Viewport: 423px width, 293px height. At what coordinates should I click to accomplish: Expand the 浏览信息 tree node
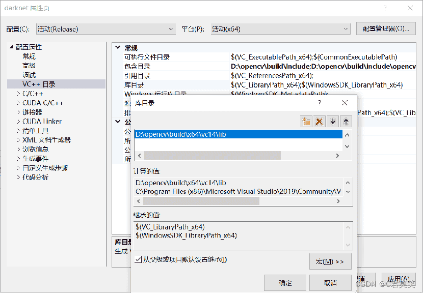[x=18, y=149]
